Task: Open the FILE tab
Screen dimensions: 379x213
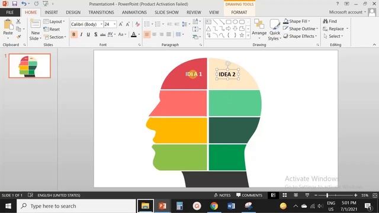Action: (x=10, y=12)
